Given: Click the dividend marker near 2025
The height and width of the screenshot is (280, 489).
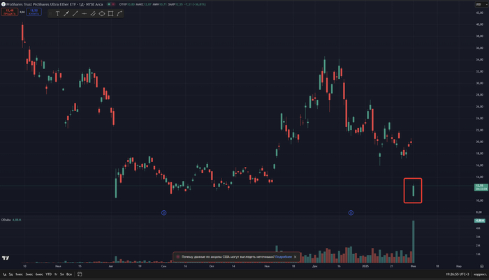Looking at the screenshot, I should (351, 213).
